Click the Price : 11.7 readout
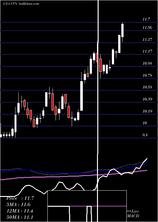This screenshot has height=222, width=158. (x=20, y=198)
